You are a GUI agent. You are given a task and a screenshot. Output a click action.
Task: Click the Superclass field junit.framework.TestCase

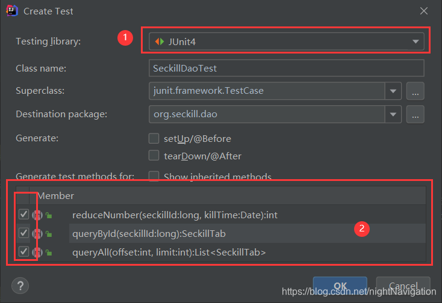(x=267, y=91)
